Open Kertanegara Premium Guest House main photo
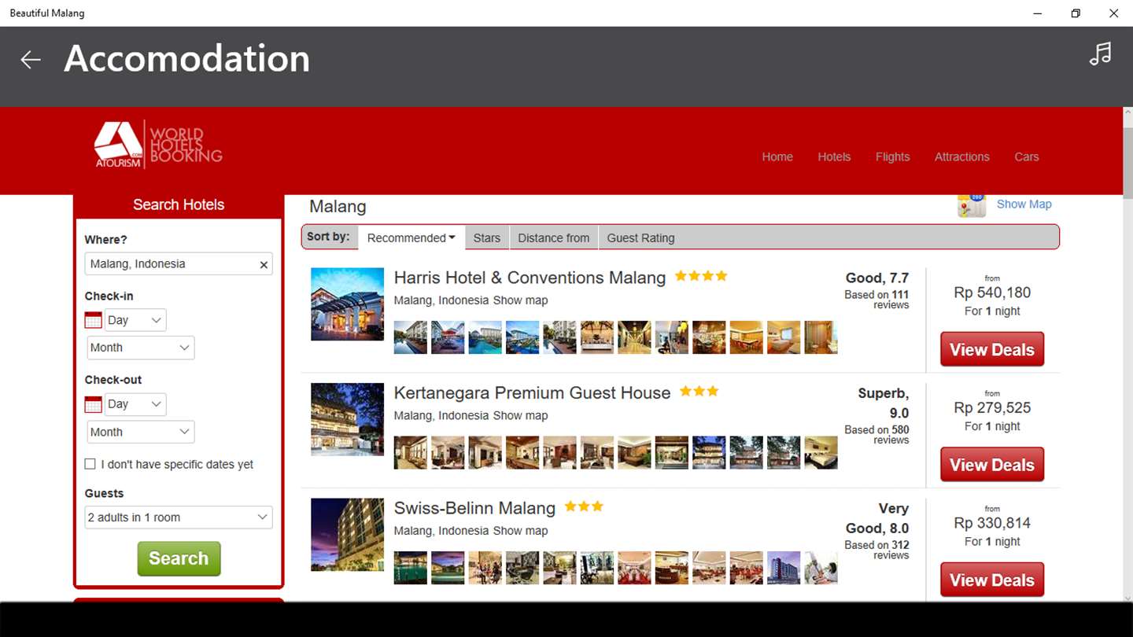Screen dimensions: 1133x637 [x=347, y=419]
